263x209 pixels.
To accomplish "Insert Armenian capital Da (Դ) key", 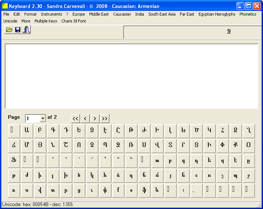I will click(66, 131).
